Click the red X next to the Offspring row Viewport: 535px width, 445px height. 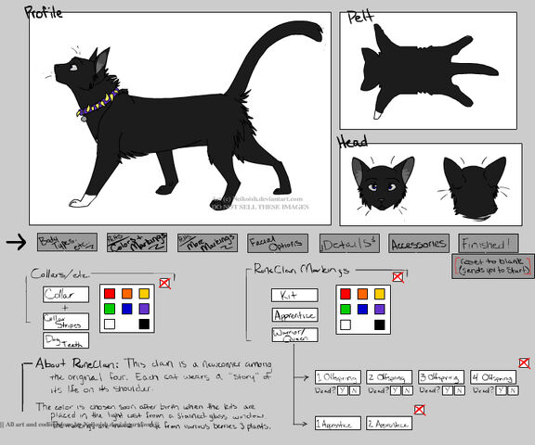click(525, 362)
